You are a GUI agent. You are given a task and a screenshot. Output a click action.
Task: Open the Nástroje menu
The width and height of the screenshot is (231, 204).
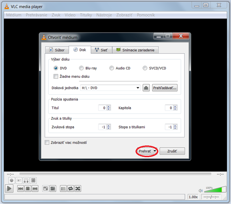coord(104,15)
